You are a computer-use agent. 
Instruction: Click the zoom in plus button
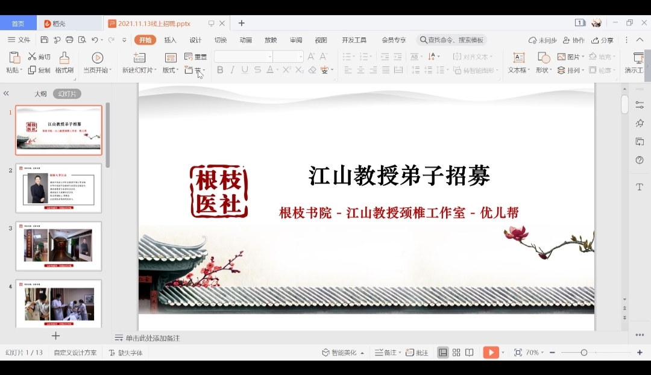pos(640,353)
